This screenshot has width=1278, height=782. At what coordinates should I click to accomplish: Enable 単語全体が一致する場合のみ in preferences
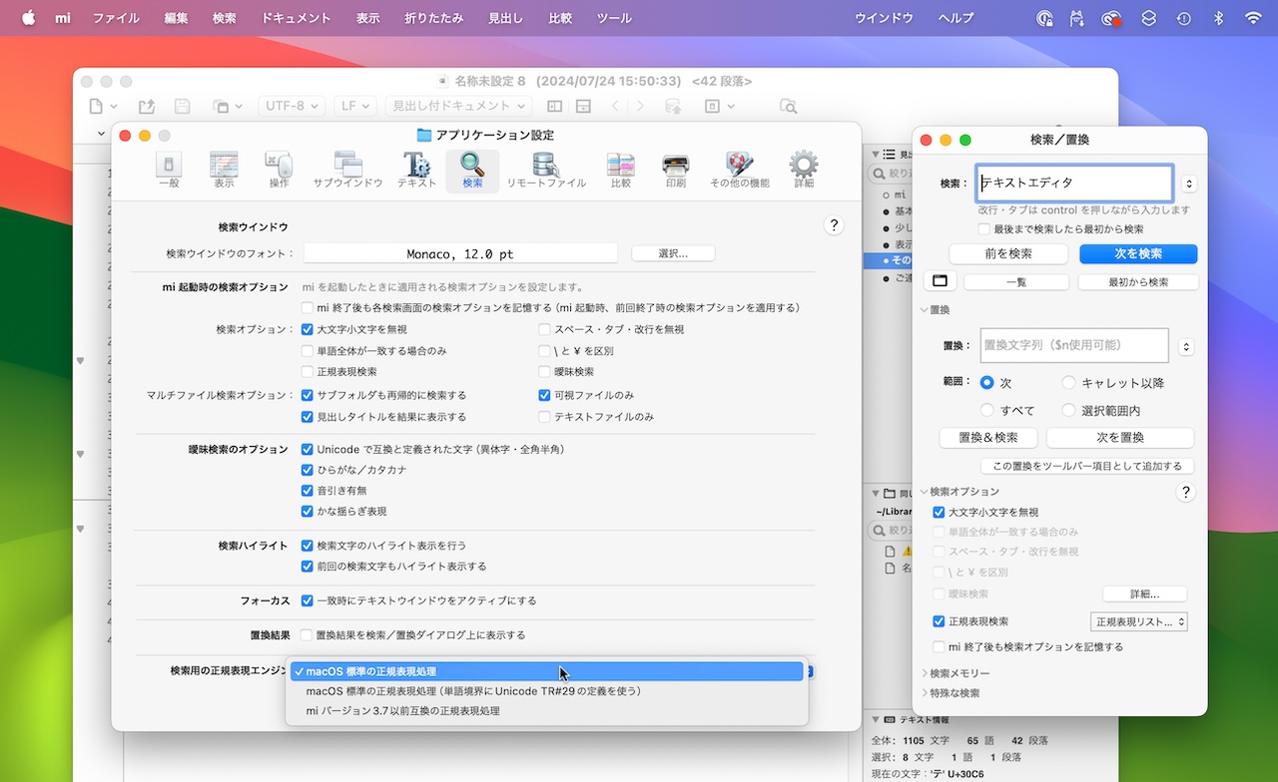(308, 351)
